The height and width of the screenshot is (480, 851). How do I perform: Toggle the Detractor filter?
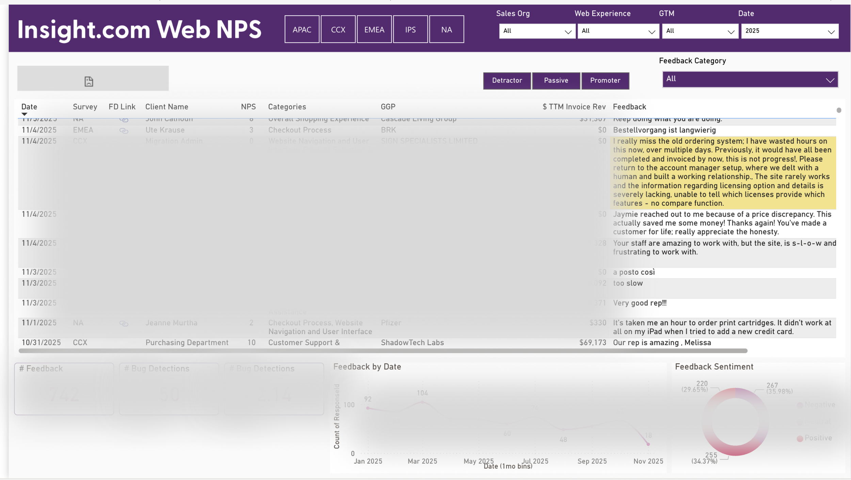507,81
